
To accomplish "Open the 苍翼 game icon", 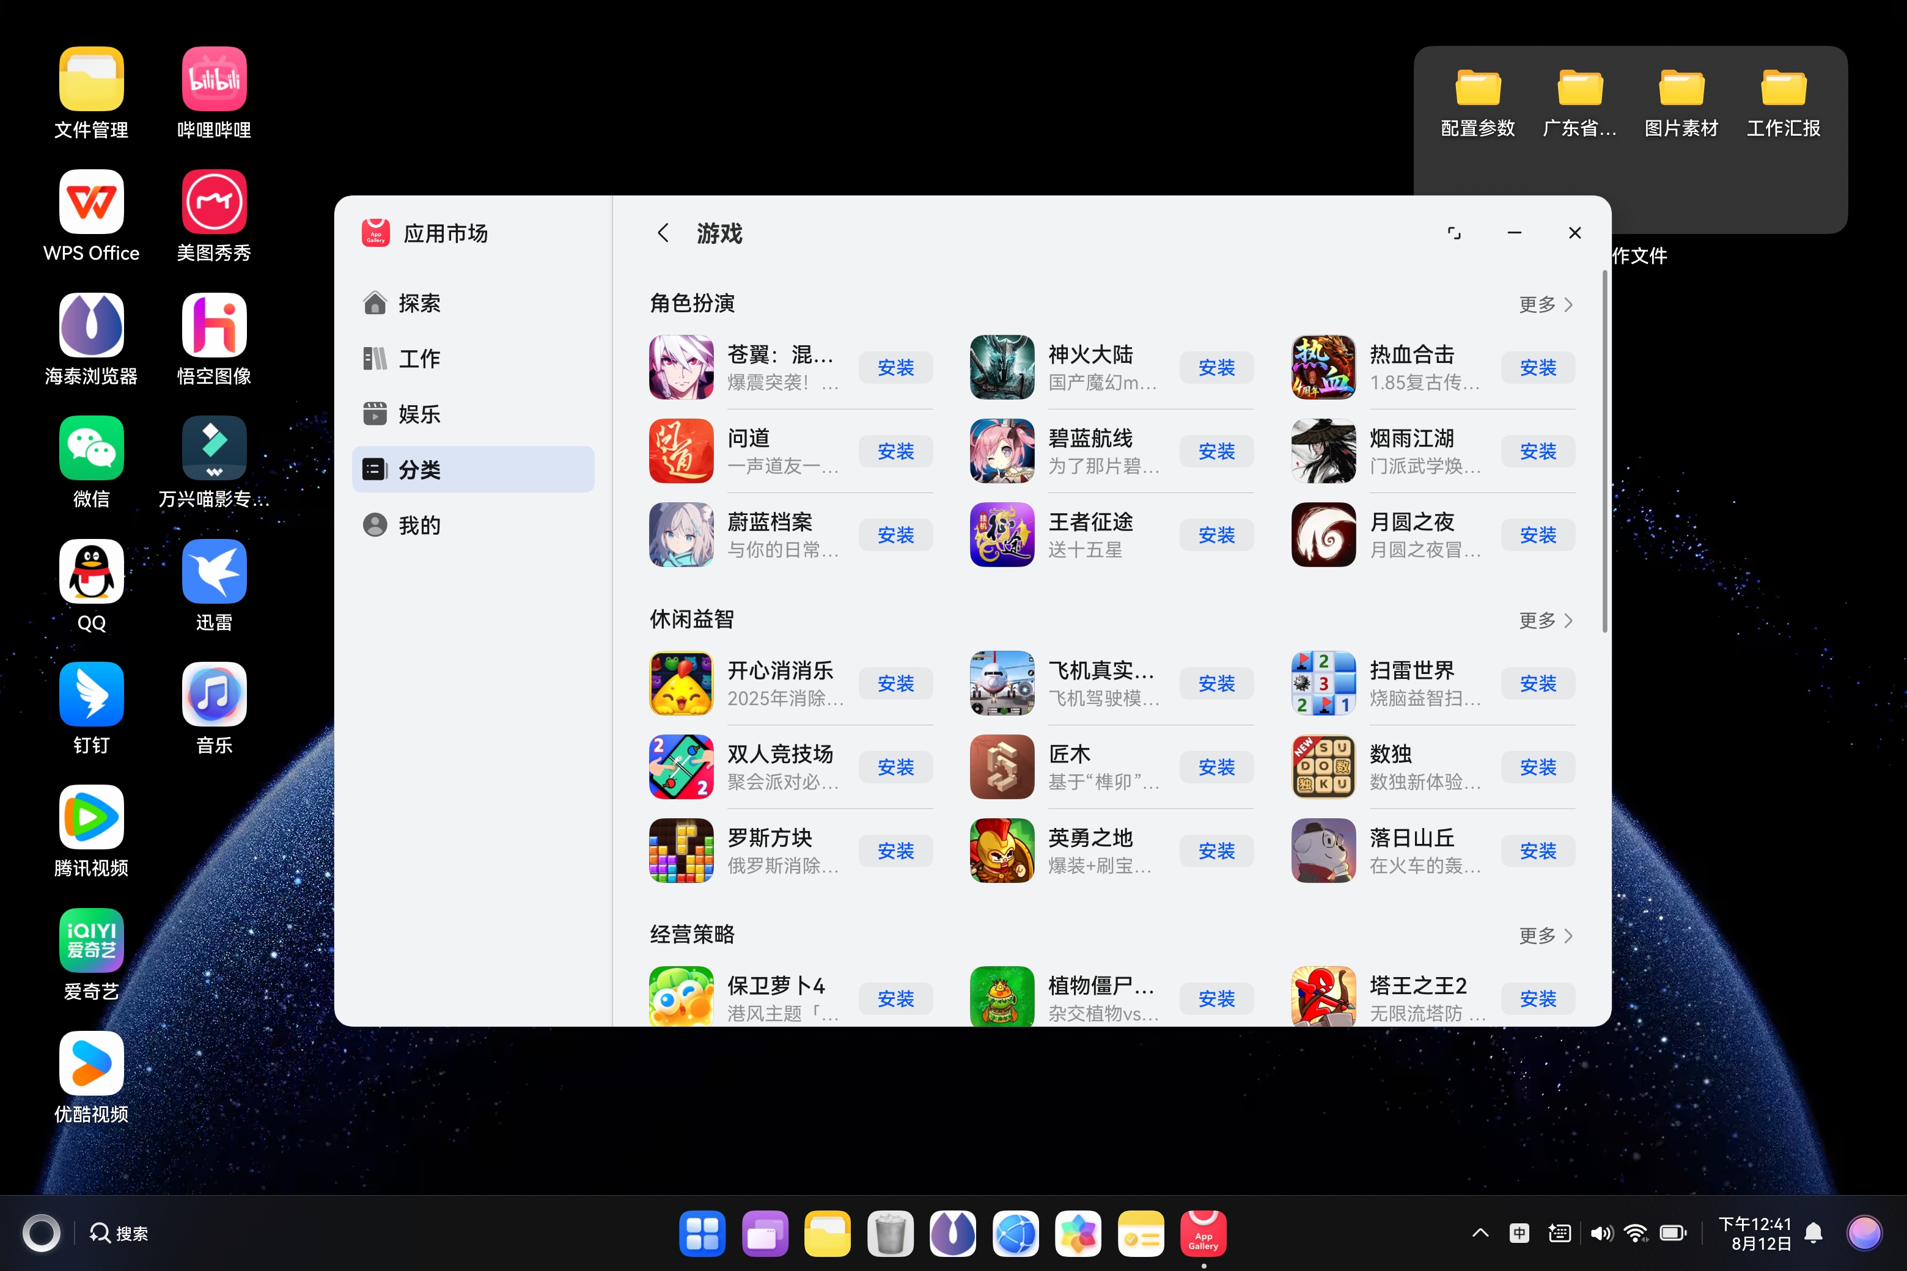I will tap(681, 367).
